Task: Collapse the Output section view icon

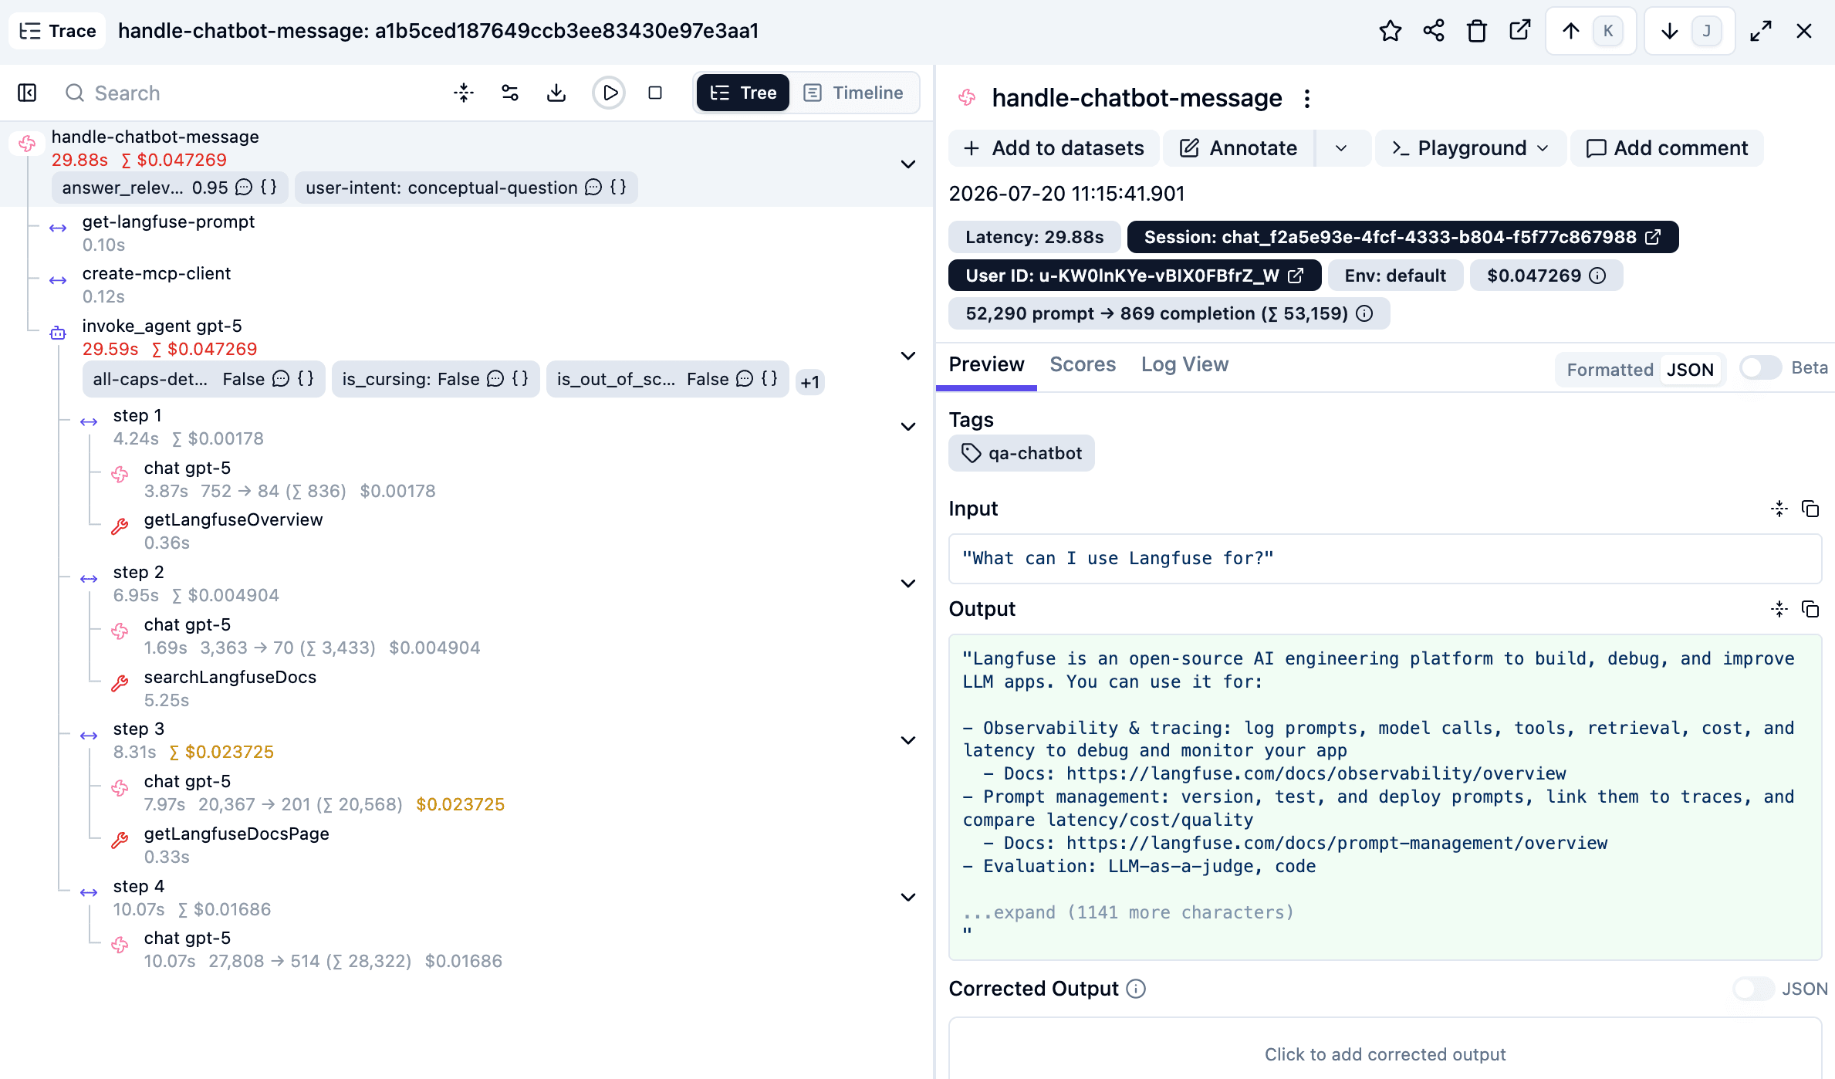Action: point(1779,609)
